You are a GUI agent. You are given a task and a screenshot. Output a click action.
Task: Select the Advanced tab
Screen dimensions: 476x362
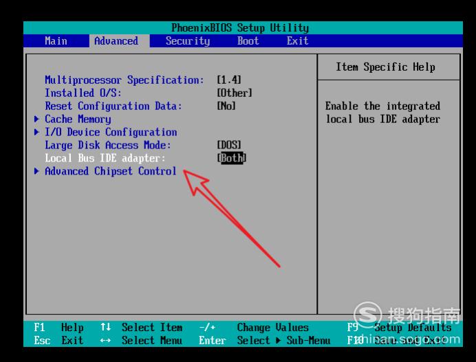pos(116,41)
